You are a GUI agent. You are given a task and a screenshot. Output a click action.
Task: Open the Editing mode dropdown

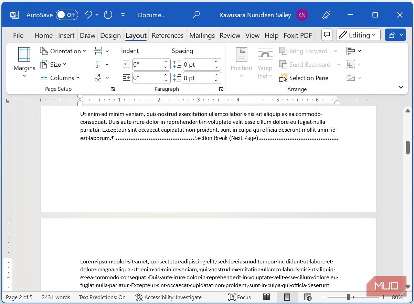(358, 35)
